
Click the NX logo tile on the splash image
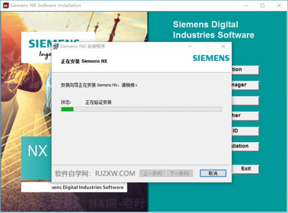[x=36, y=158]
